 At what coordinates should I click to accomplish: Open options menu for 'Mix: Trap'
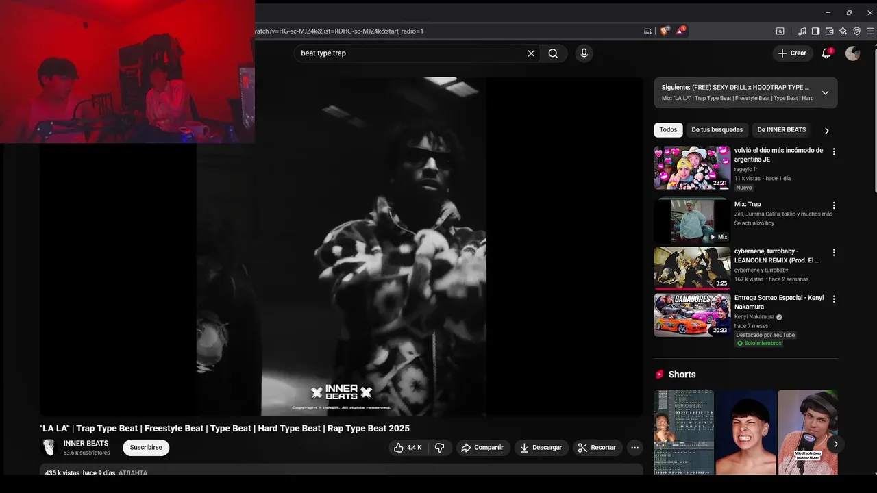click(x=834, y=205)
